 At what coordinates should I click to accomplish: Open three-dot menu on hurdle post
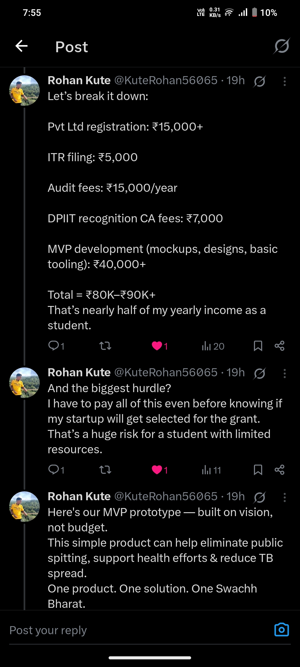284,374
